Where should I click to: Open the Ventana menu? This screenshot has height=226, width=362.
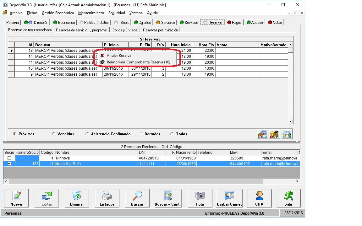pyautogui.click(x=136, y=13)
